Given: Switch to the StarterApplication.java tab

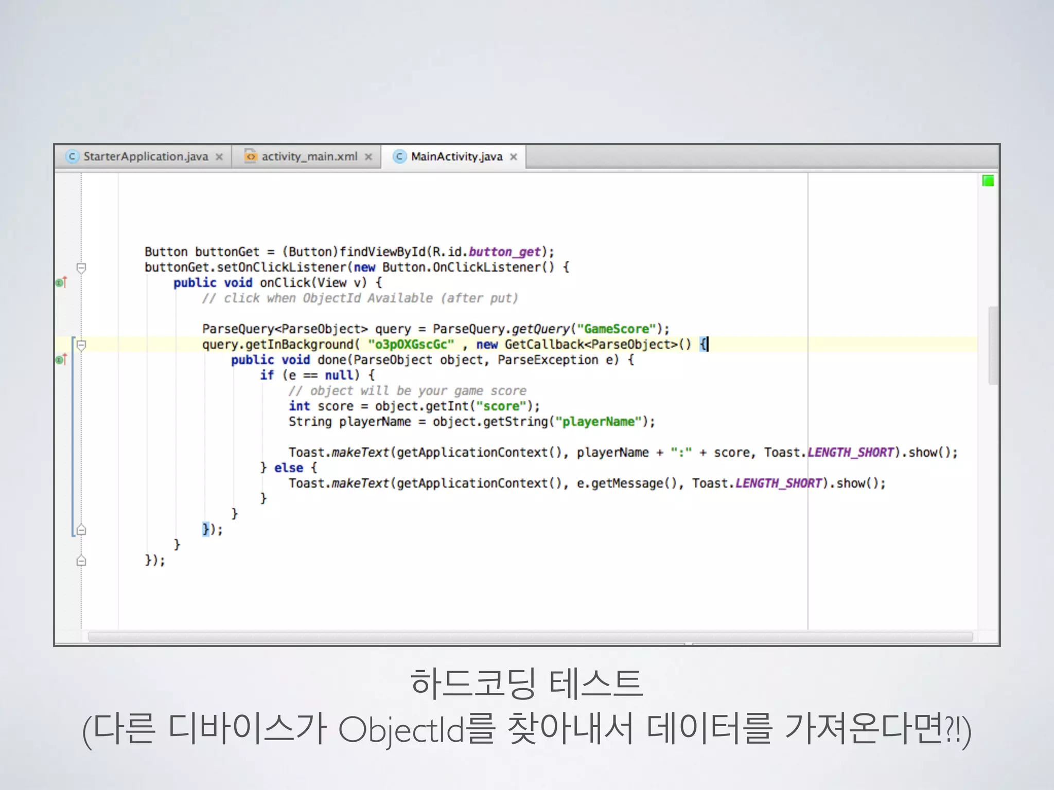Looking at the screenshot, I should pyautogui.click(x=145, y=156).
